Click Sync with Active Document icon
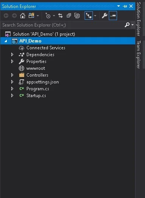 (x=60, y=16)
